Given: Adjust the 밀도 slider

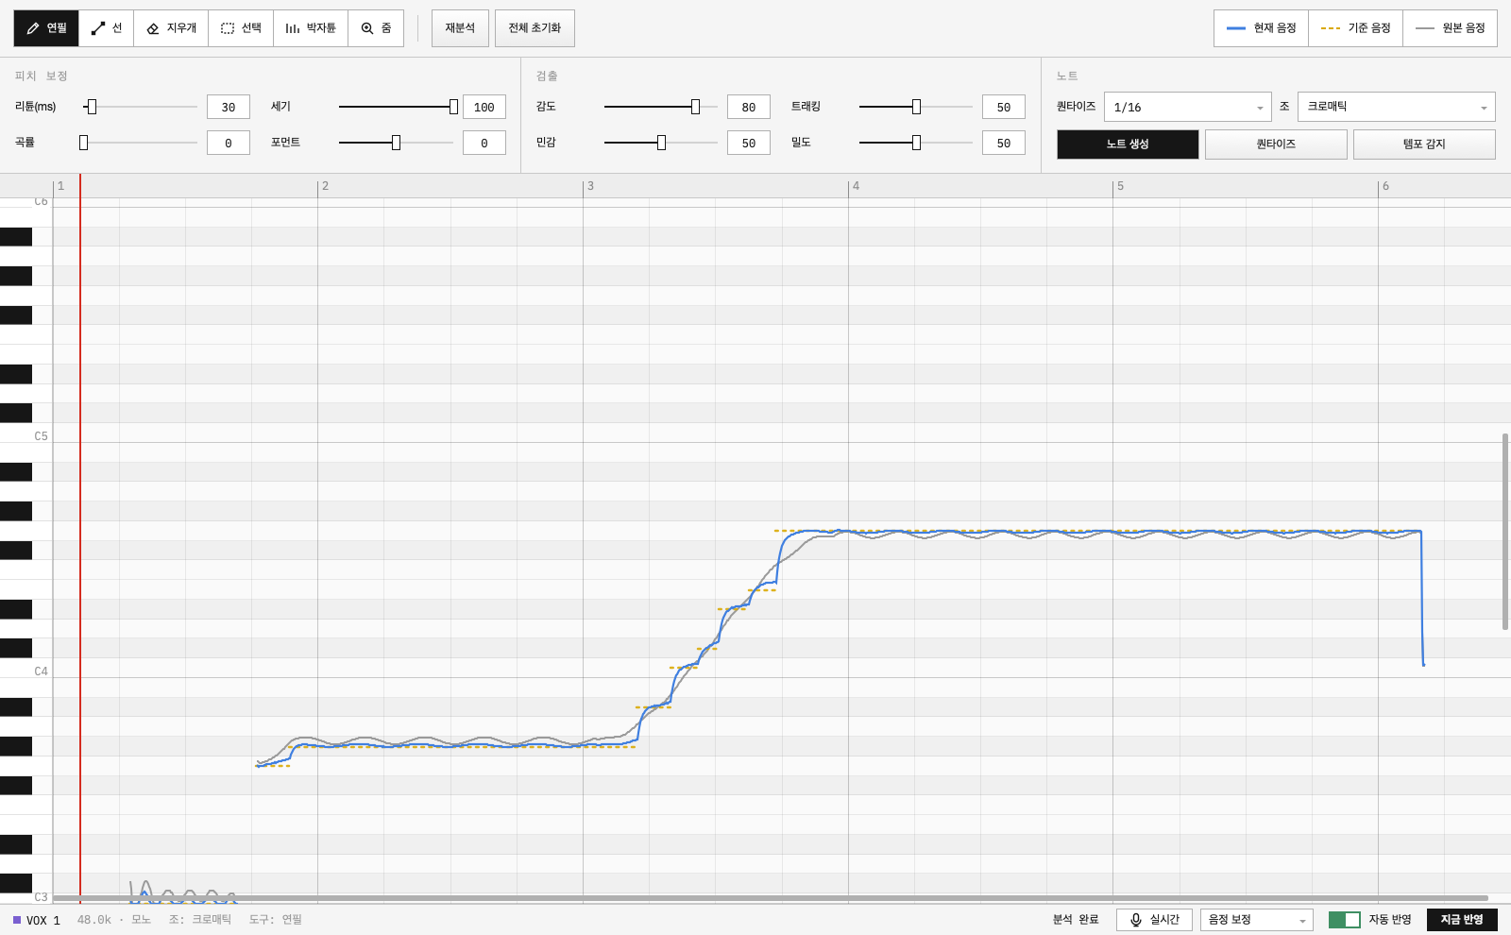Looking at the screenshot, I should click(x=916, y=143).
